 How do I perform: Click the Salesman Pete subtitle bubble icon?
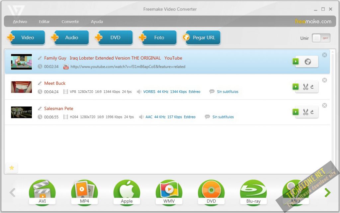pyautogui.click(x=207, y=117)
